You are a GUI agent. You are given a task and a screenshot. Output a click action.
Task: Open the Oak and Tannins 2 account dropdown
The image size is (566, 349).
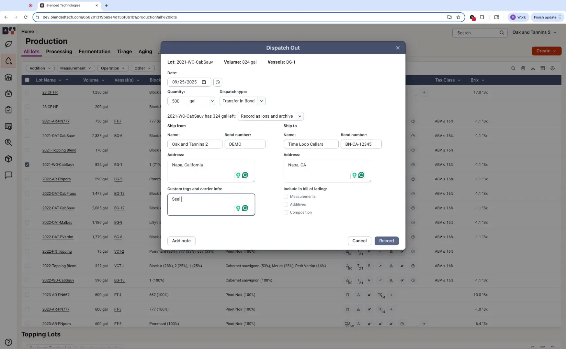tap(534, 32)
